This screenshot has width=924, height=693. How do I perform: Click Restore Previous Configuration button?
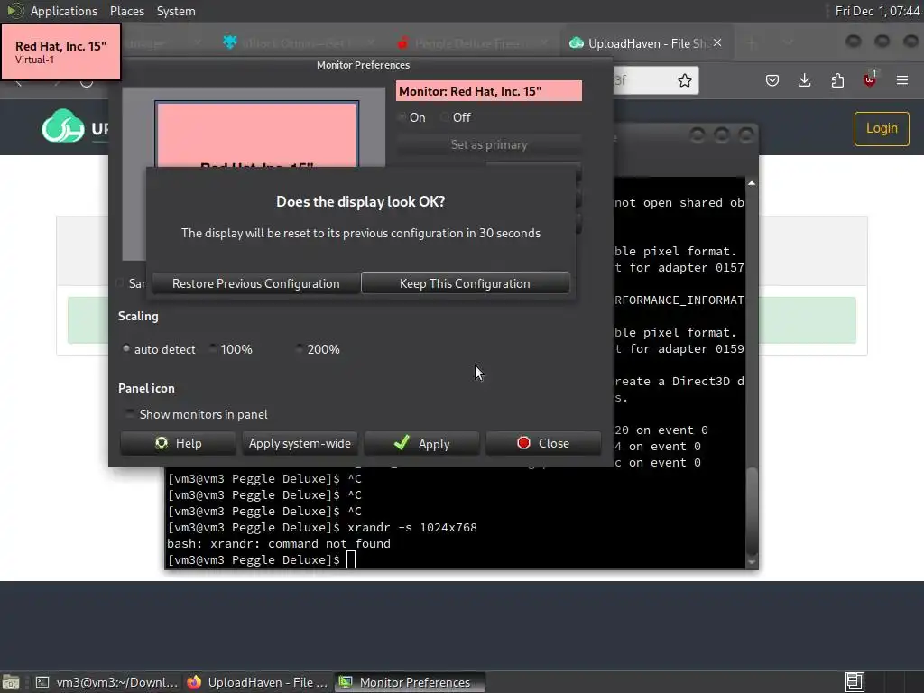click(x=255, y=283)
